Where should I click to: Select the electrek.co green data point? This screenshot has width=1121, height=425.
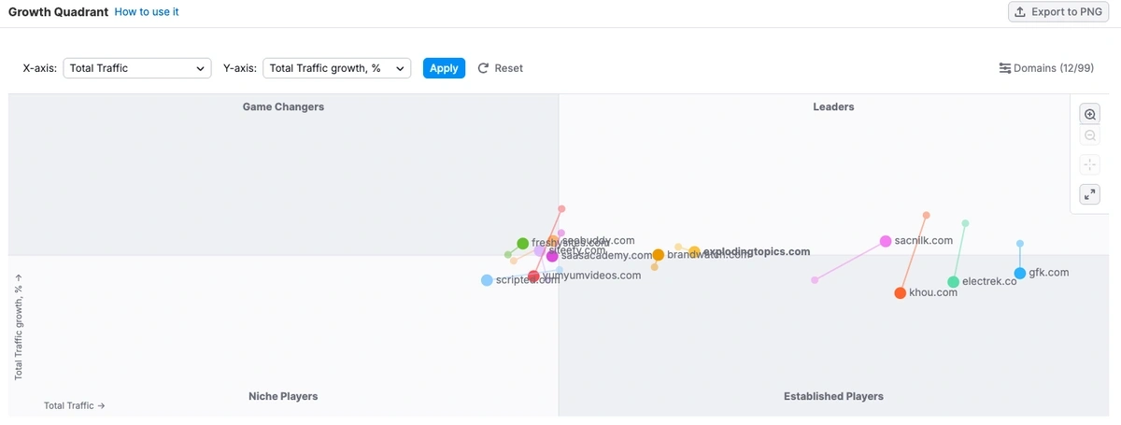click(953, 282)
